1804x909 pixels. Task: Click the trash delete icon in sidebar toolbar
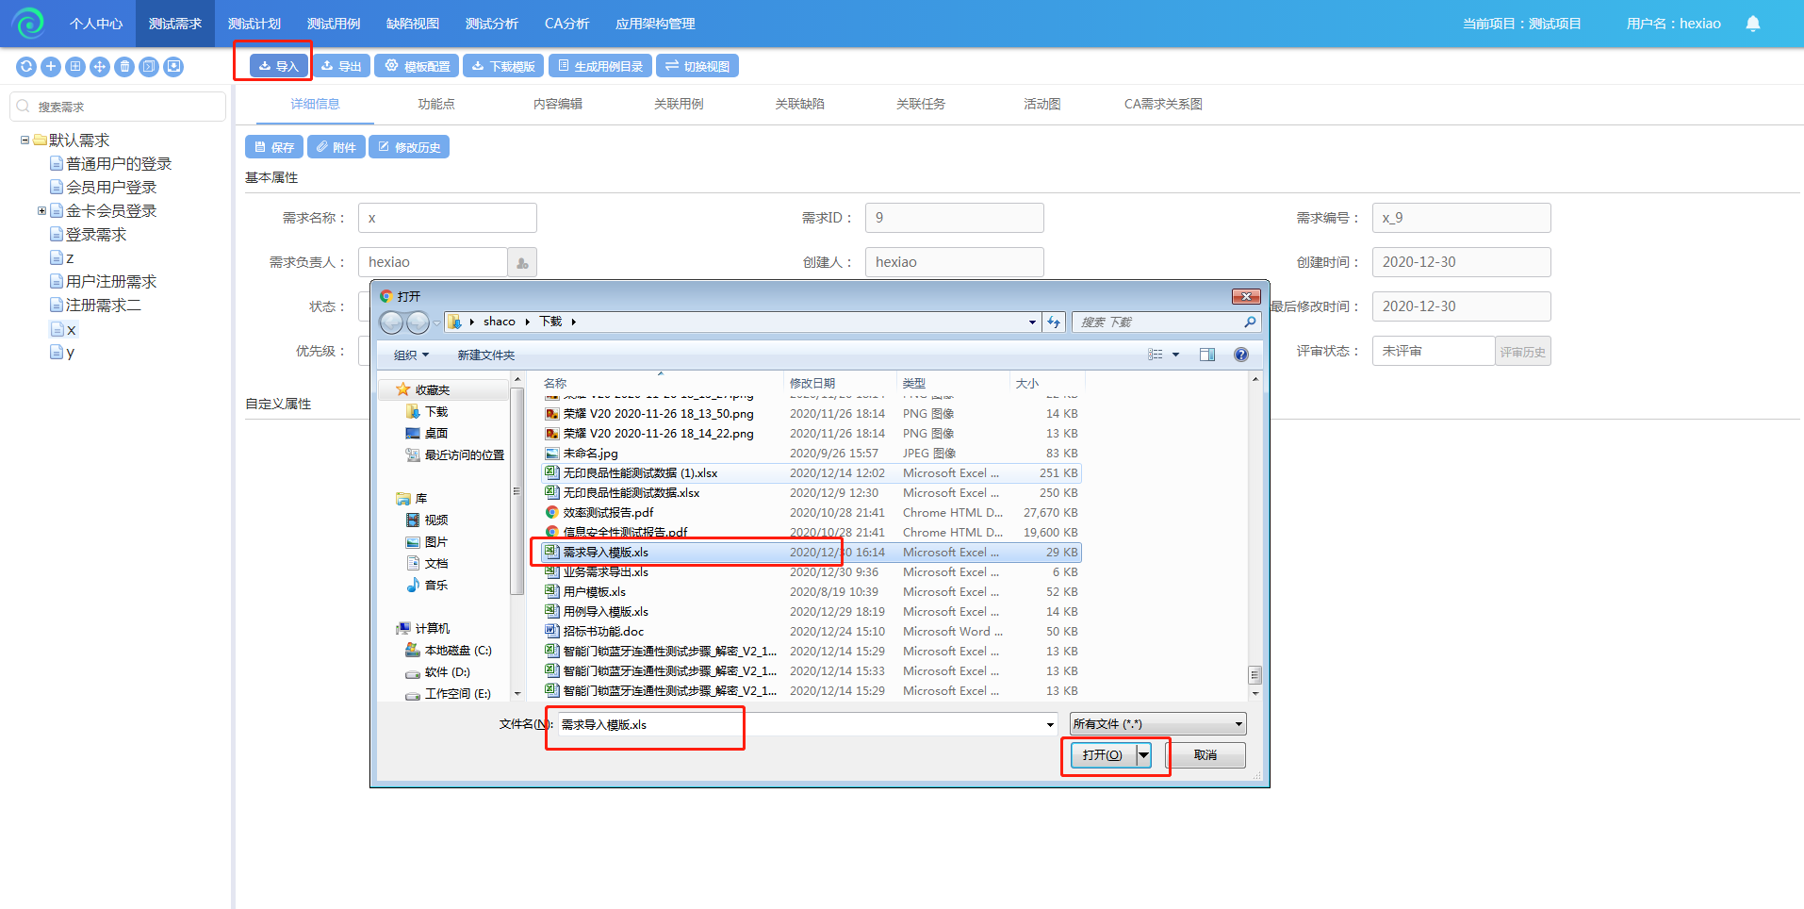click(124, 67)
